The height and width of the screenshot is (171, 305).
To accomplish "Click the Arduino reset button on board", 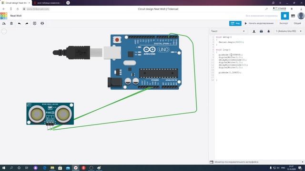I will [x=117, y=40].
